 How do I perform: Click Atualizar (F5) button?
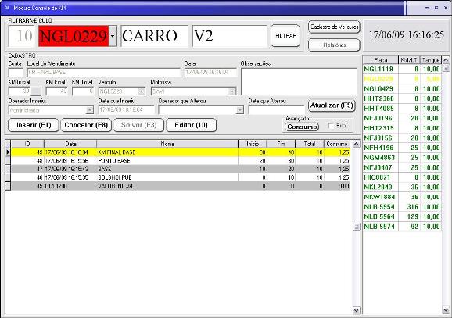(332, 105)
